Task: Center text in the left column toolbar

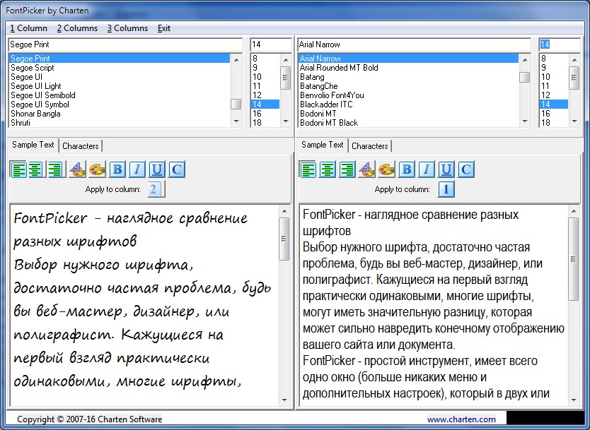Action: pos(37,169)
